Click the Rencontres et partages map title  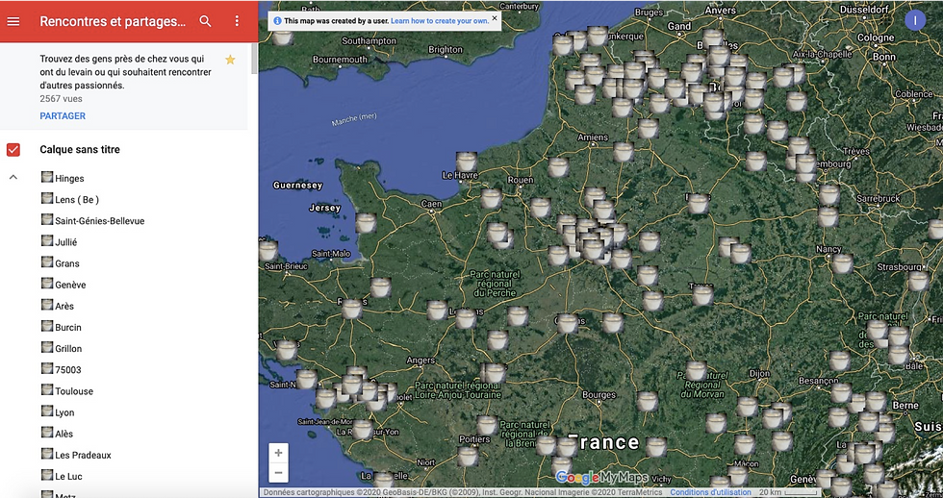pyautogui.click(x=113, y=21)
